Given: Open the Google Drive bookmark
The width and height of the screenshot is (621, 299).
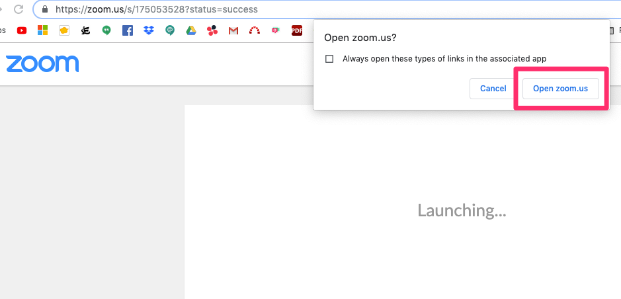Looking at the screenshot, I should 191,30.
